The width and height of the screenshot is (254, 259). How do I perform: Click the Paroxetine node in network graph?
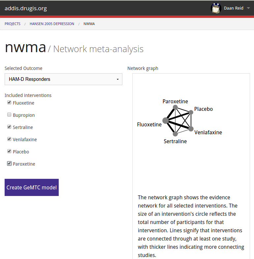[x=175, y=107]
